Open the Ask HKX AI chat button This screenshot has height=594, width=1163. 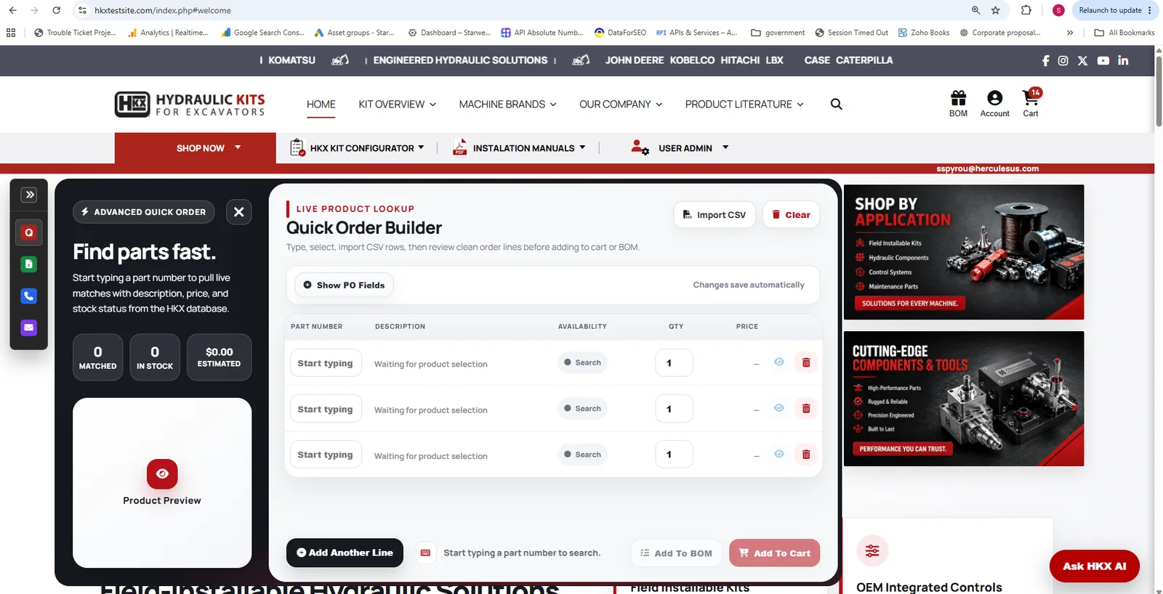pyautogui.click(x=1094, y=566)
